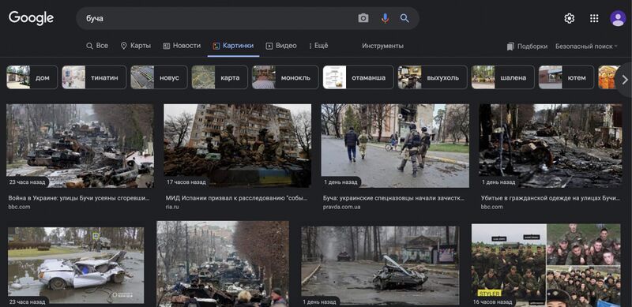Select the тинатин suggestion chip
This screenshot has width=632, height=307.
(94, 77)
